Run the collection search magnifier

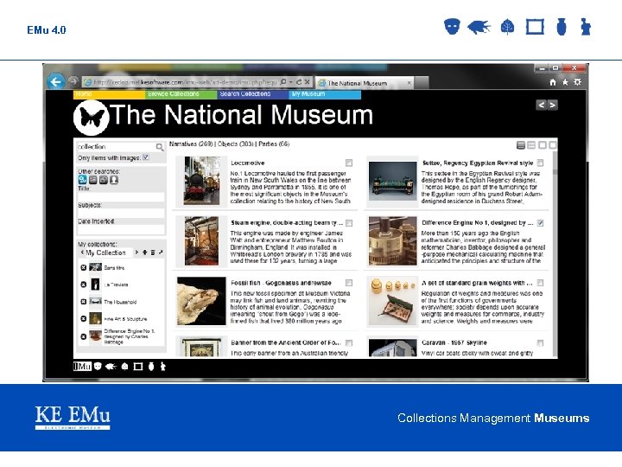[160, 147]
